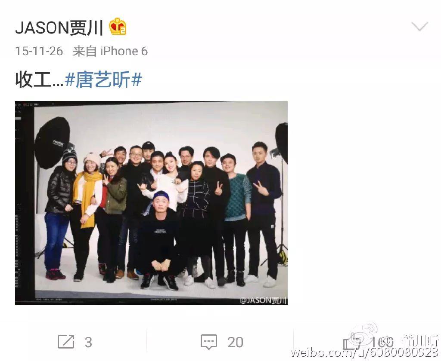441x361 pixels.
Task: Open the #唐艺昕# hashtag topic
Action: click(103, 80)
